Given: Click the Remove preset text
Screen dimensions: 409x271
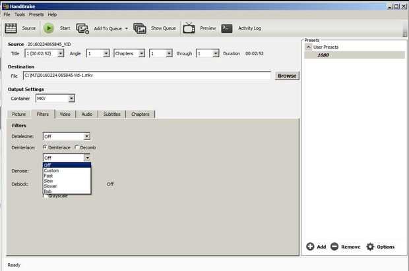Looking at the screenshot, I should coord(350,247).
